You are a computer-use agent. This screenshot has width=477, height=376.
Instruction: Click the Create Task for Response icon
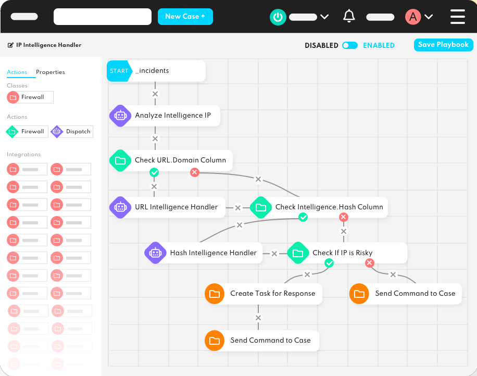coord(214,294)
